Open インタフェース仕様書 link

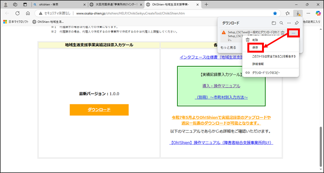(211, 57)
